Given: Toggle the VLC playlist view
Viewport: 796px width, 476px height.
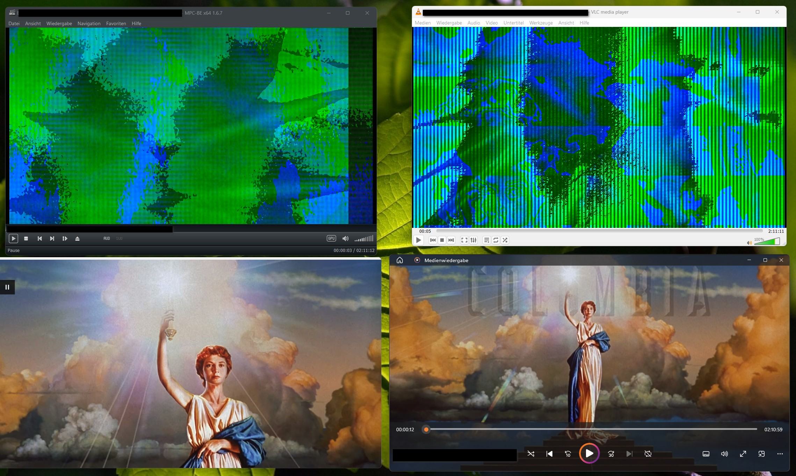Looking at the screenshot, I should click(486, 240).
